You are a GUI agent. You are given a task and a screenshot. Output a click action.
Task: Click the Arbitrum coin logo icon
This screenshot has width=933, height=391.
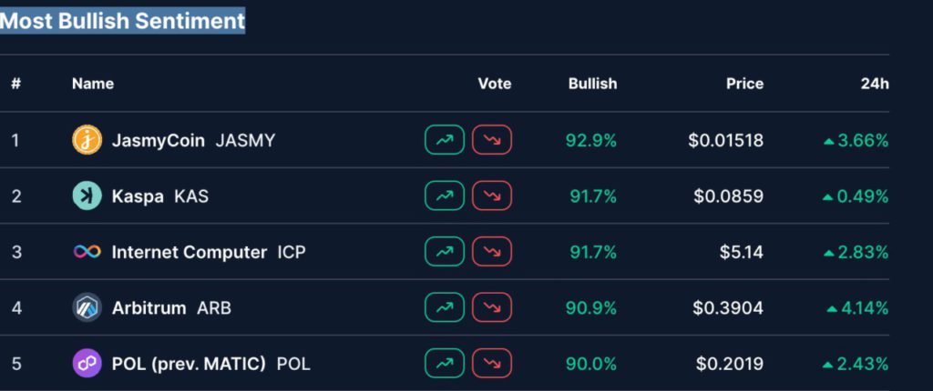(x=87, y=308)
